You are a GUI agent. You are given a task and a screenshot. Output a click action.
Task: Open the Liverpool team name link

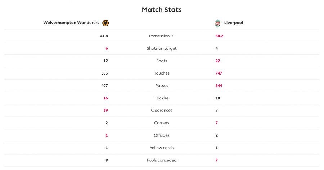(x=233, y=23)
